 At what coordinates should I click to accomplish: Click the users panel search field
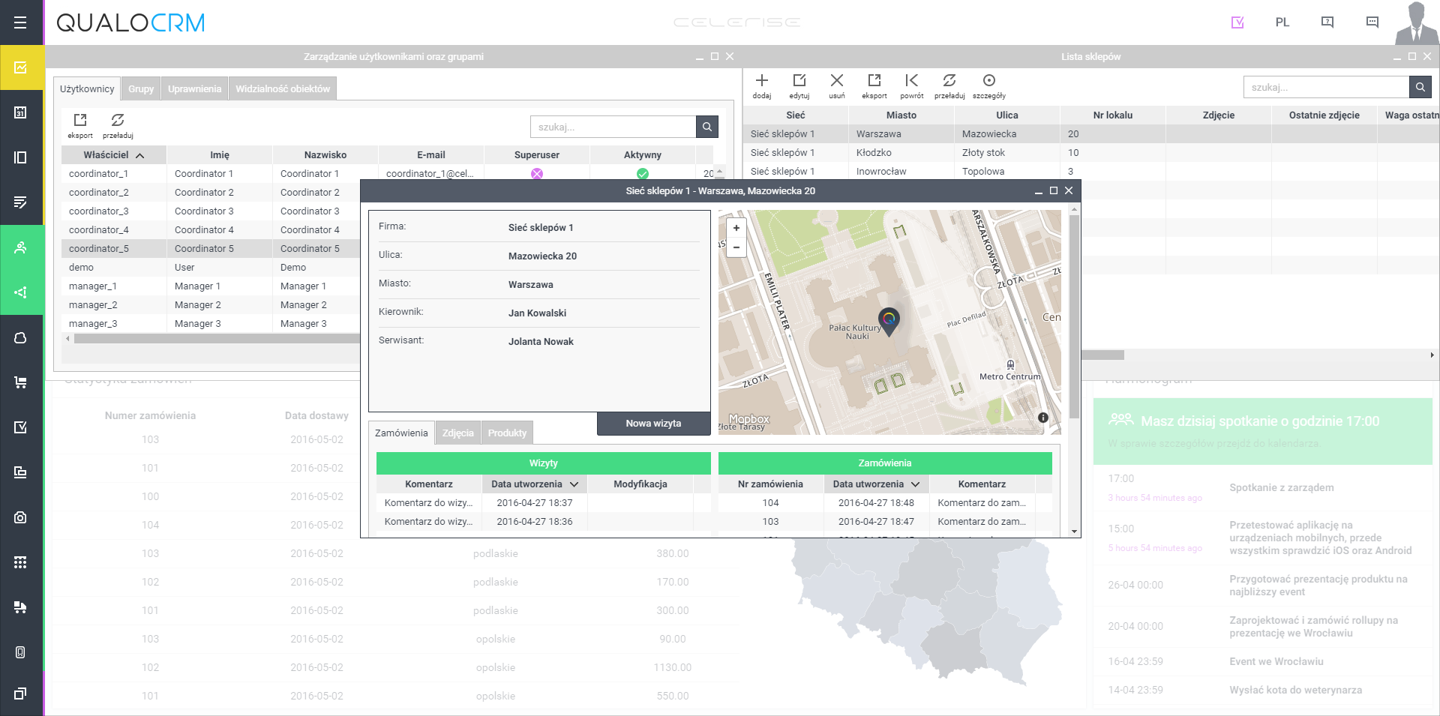(x=613, y=127)
